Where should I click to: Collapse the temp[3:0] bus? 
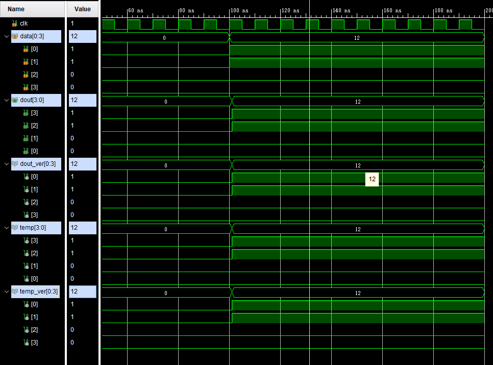click(x=6, y=228)
